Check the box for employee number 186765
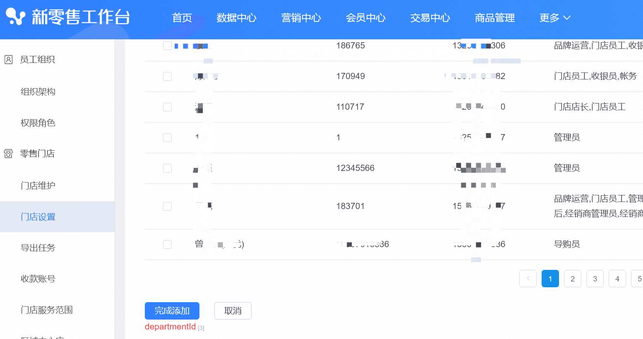 coord(167,46)
